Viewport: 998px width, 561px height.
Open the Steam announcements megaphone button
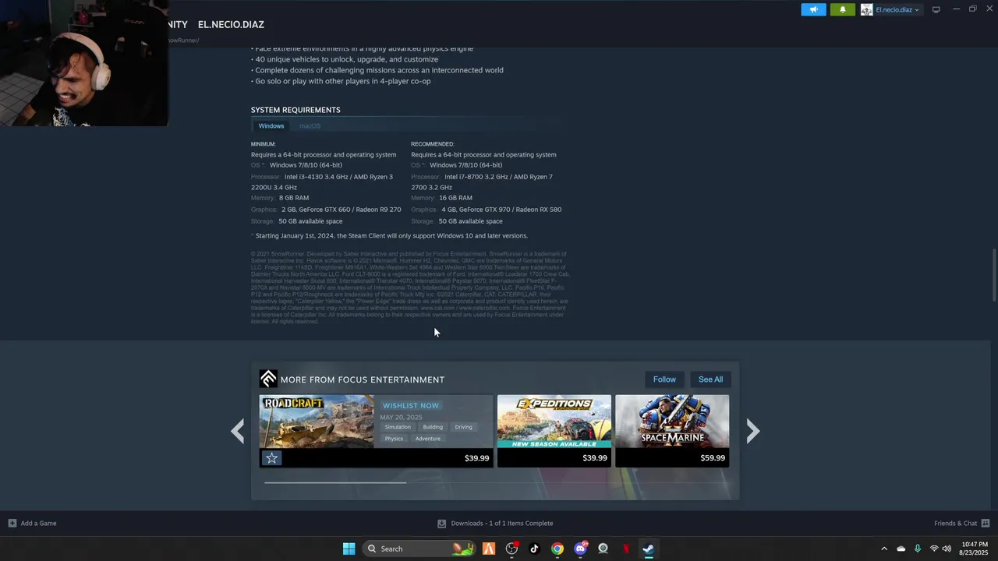pos(813,9)
